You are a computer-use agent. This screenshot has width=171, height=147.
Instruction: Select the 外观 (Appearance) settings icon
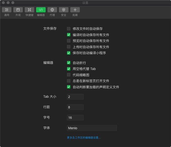coord(18,10)
